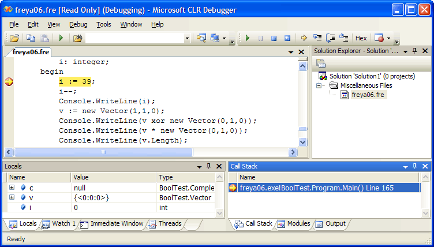Image resolution: width=434 pixels, height=247 pixels.
Task: Open the Window menu
Action: [131, 24]
